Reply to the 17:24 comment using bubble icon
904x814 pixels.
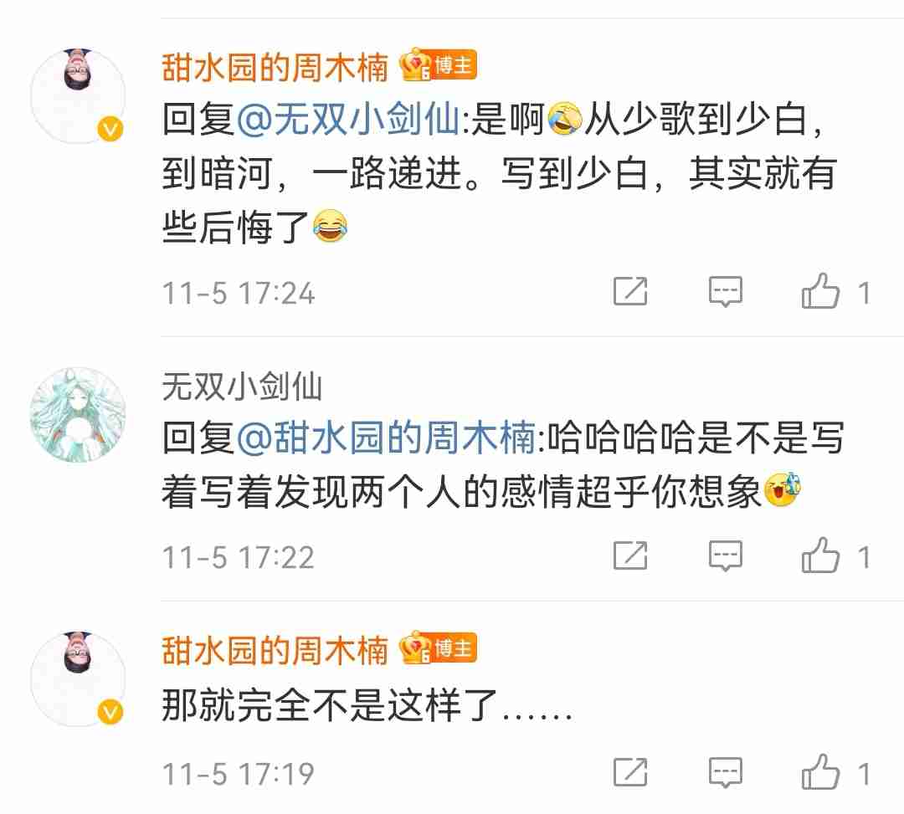[725, 291]
